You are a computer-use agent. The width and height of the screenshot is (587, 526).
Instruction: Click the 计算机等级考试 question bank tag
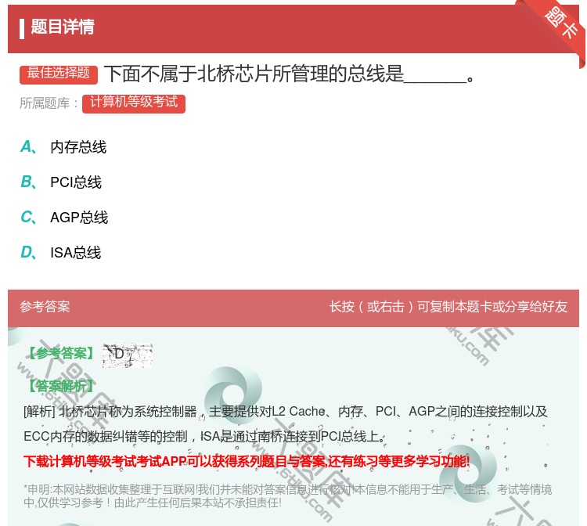coord(134,103)
